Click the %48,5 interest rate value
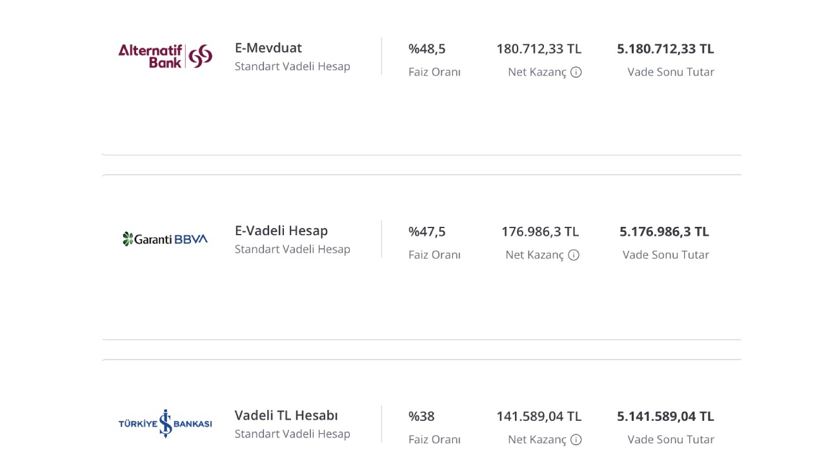 tap(427, 49)
